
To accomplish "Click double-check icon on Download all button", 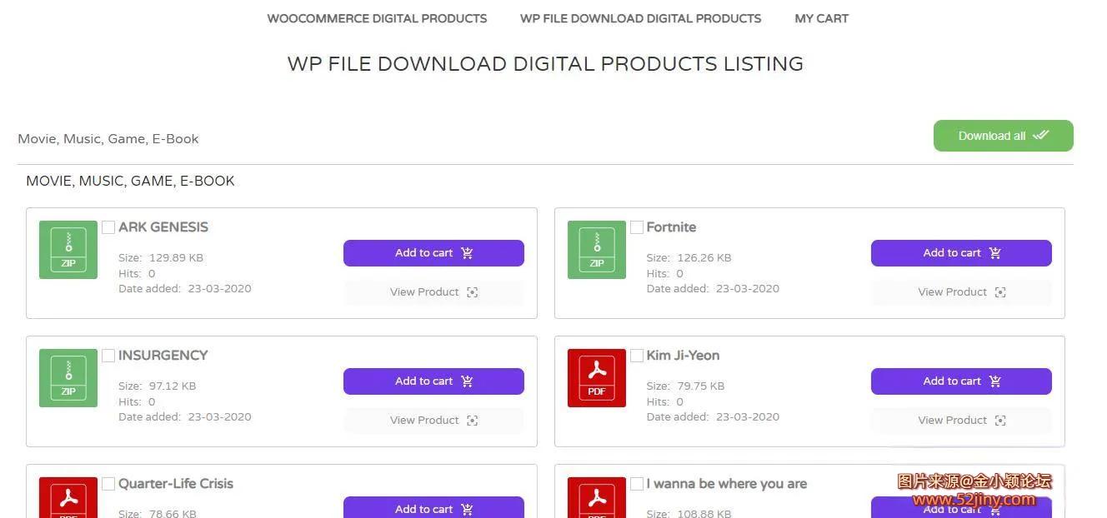I will [1040, 135].
